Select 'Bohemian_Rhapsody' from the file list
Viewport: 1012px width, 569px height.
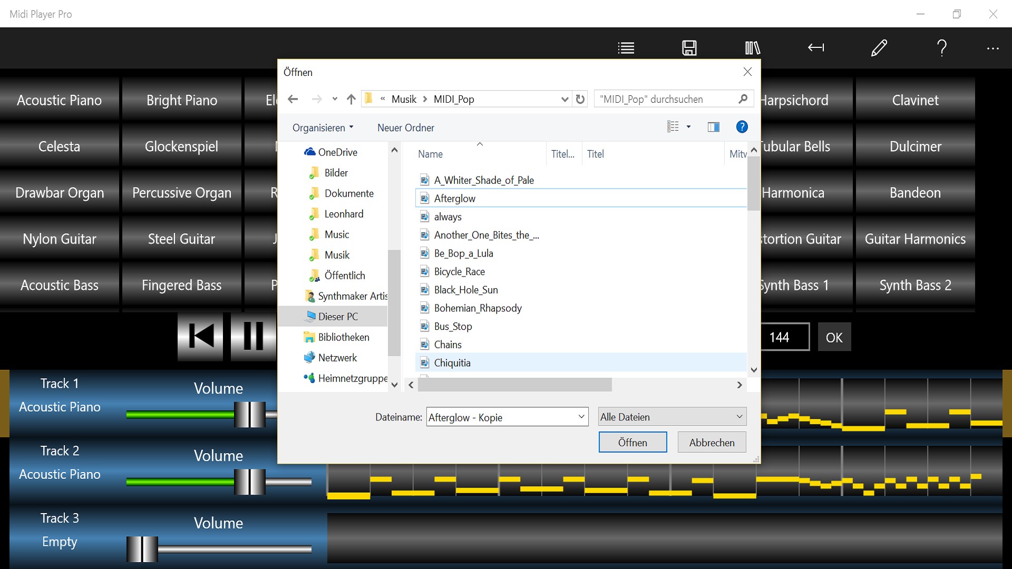point(478,307)
